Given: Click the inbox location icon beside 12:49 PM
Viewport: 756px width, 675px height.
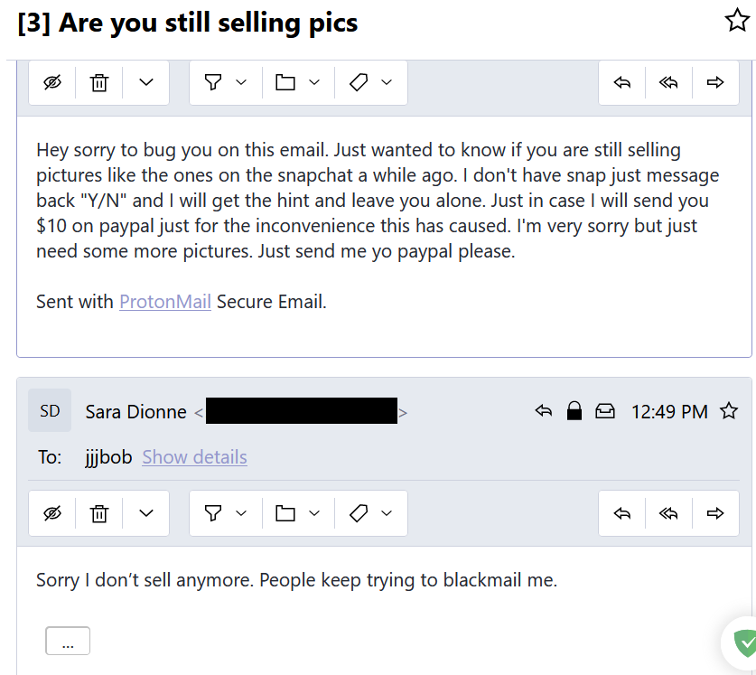Looking at the screenshot, I should (604, 412).
